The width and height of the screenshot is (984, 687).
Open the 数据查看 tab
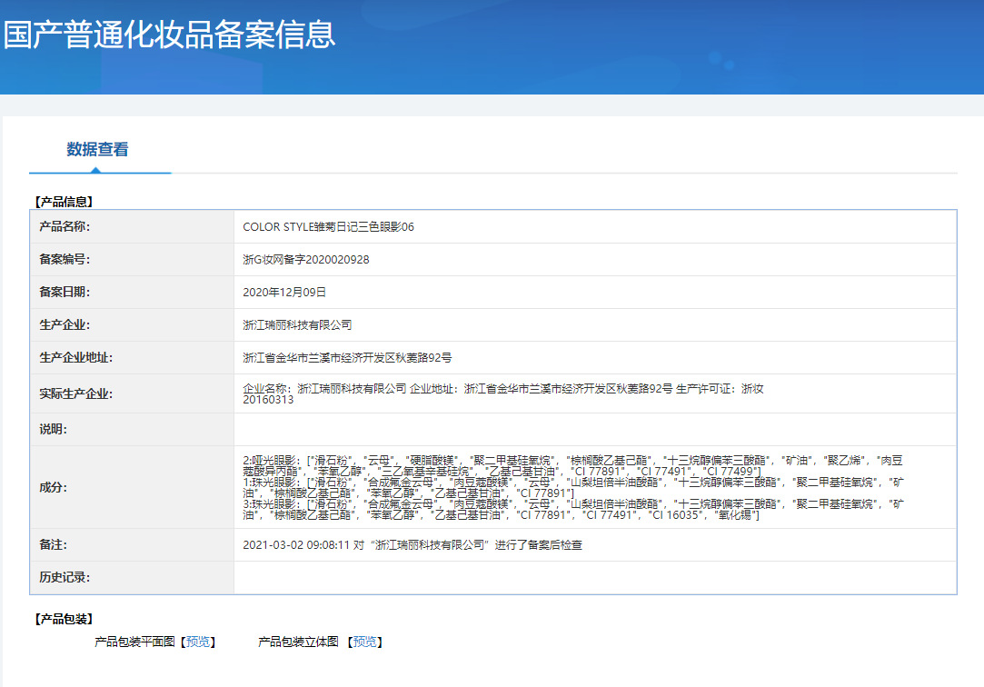point(98,149)
